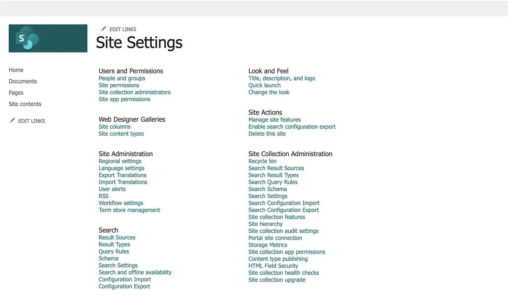The height and width of the screenshot is (304, 508).
Task: Open Pages in the sidebar navigation
Action: click(16, 93)
